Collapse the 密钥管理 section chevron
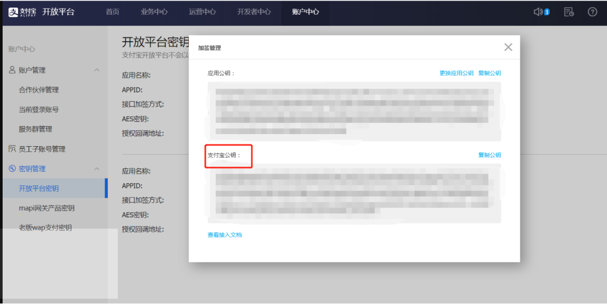 pos(97,169)
